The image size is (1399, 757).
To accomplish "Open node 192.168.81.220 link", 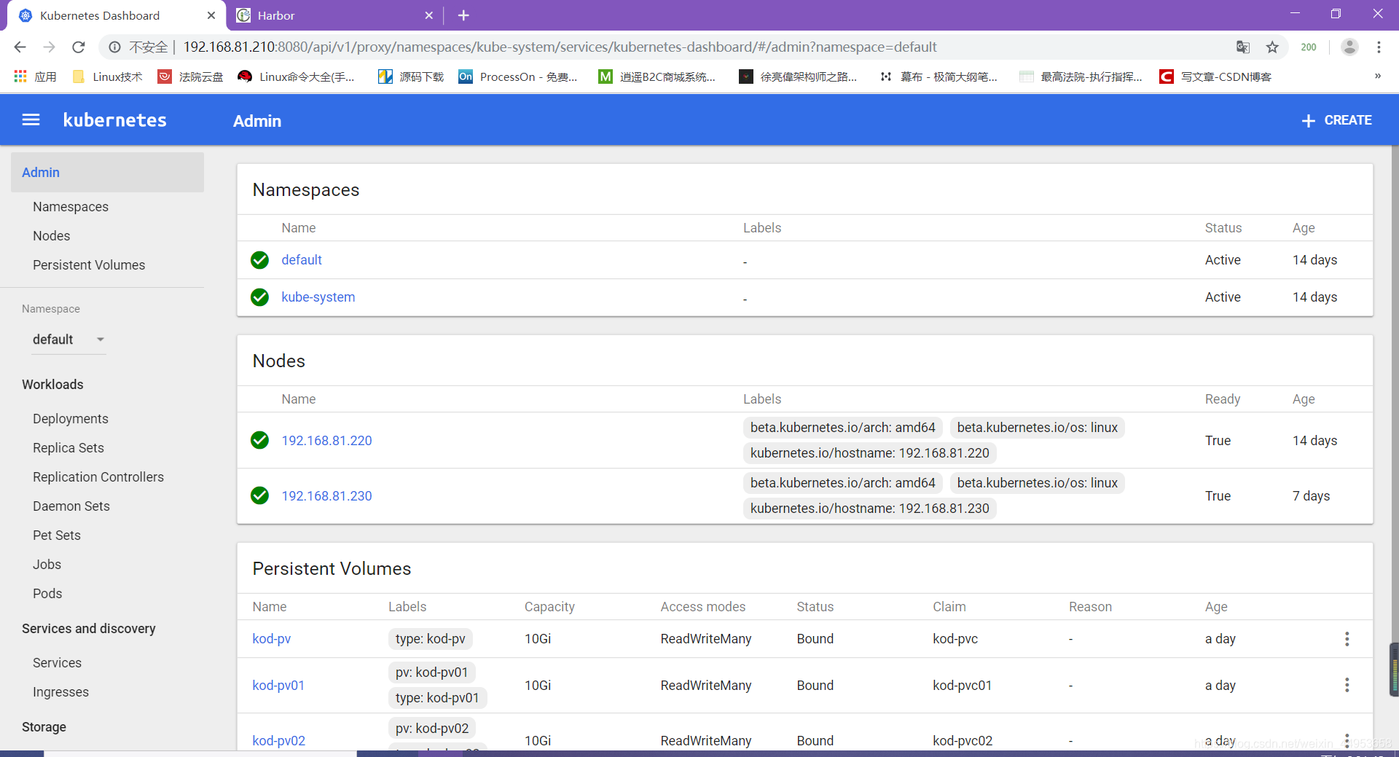I will (x=326, y=441).
